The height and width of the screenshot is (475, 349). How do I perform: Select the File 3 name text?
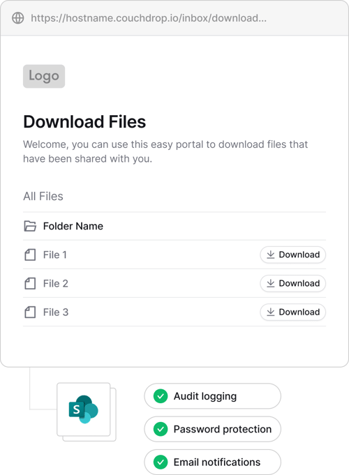click(x=56, y=312)
